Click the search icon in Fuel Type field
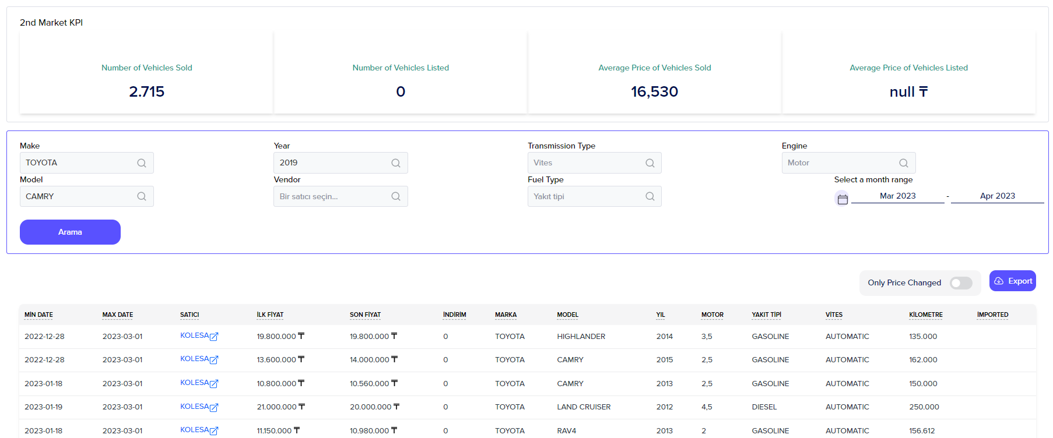The image size is (1053, 438). [650, 196]
